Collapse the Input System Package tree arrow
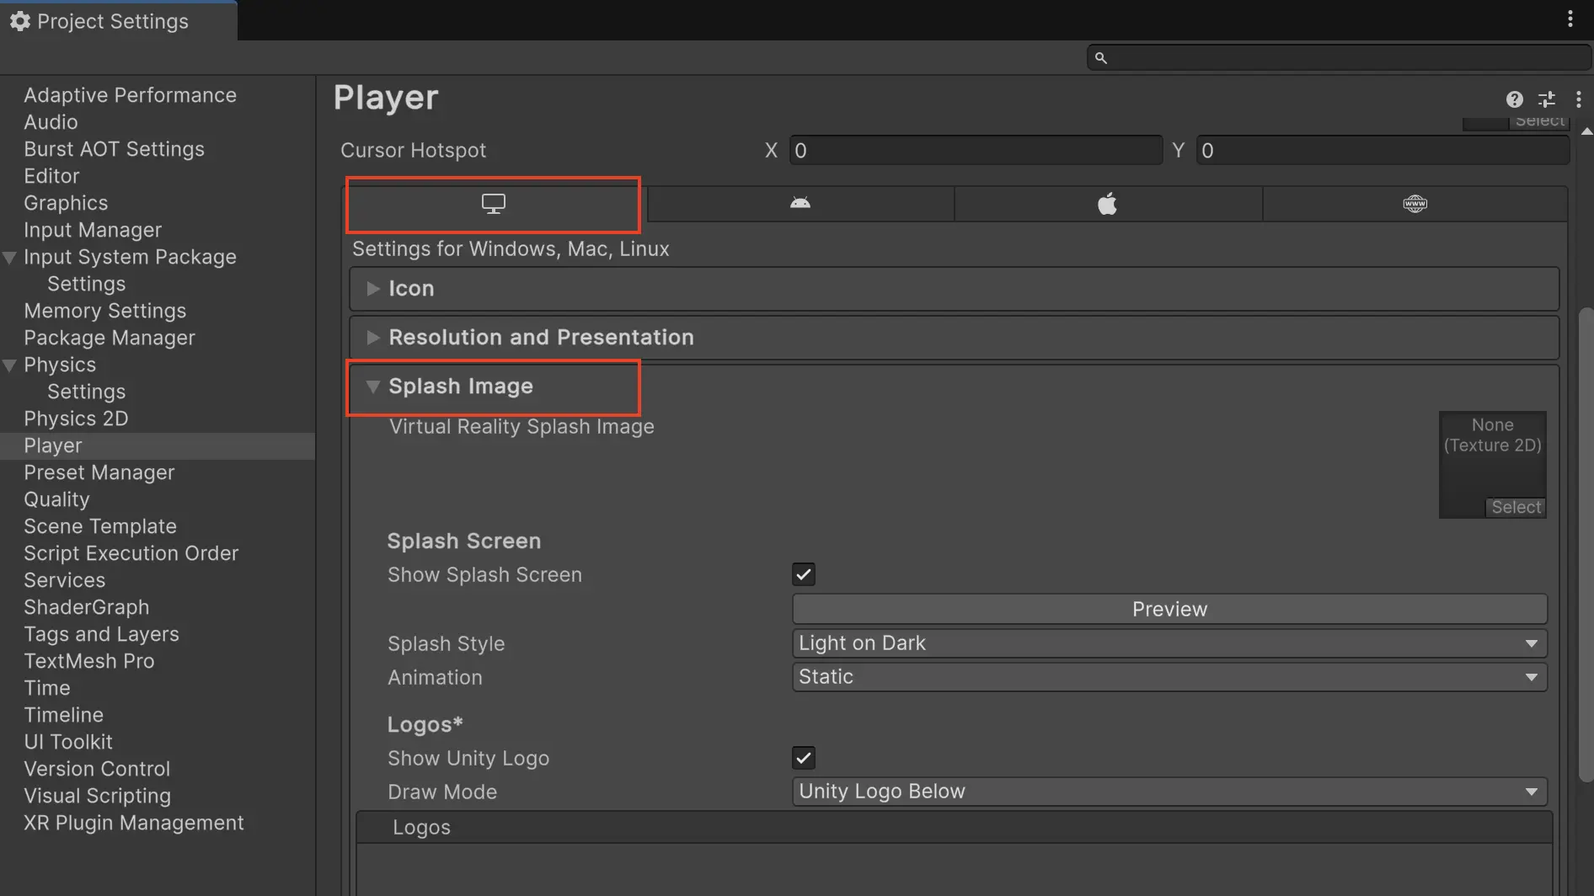The width and height of the screenshot is (1594, 896). pos(10,258)
